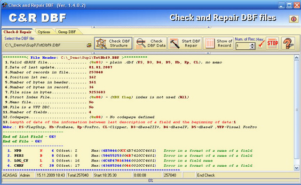This screenshot has height=185, width=301.
Task: Click the LOG_CF field row in the log
Action: pos(110,161)
